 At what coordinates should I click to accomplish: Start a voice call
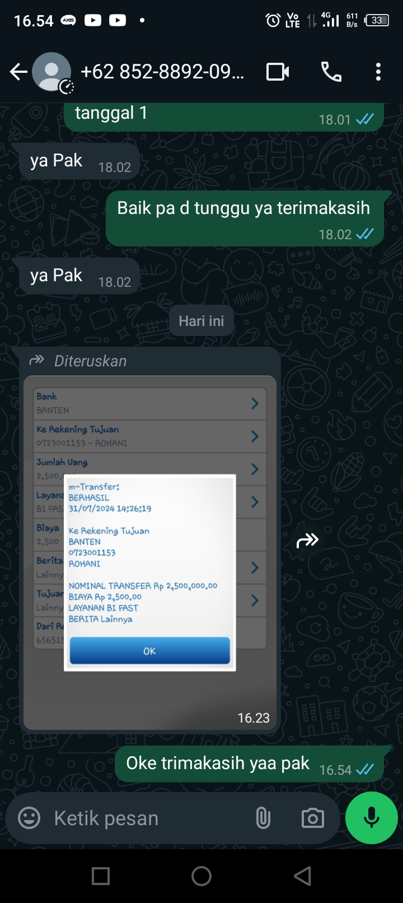[331, 72]
